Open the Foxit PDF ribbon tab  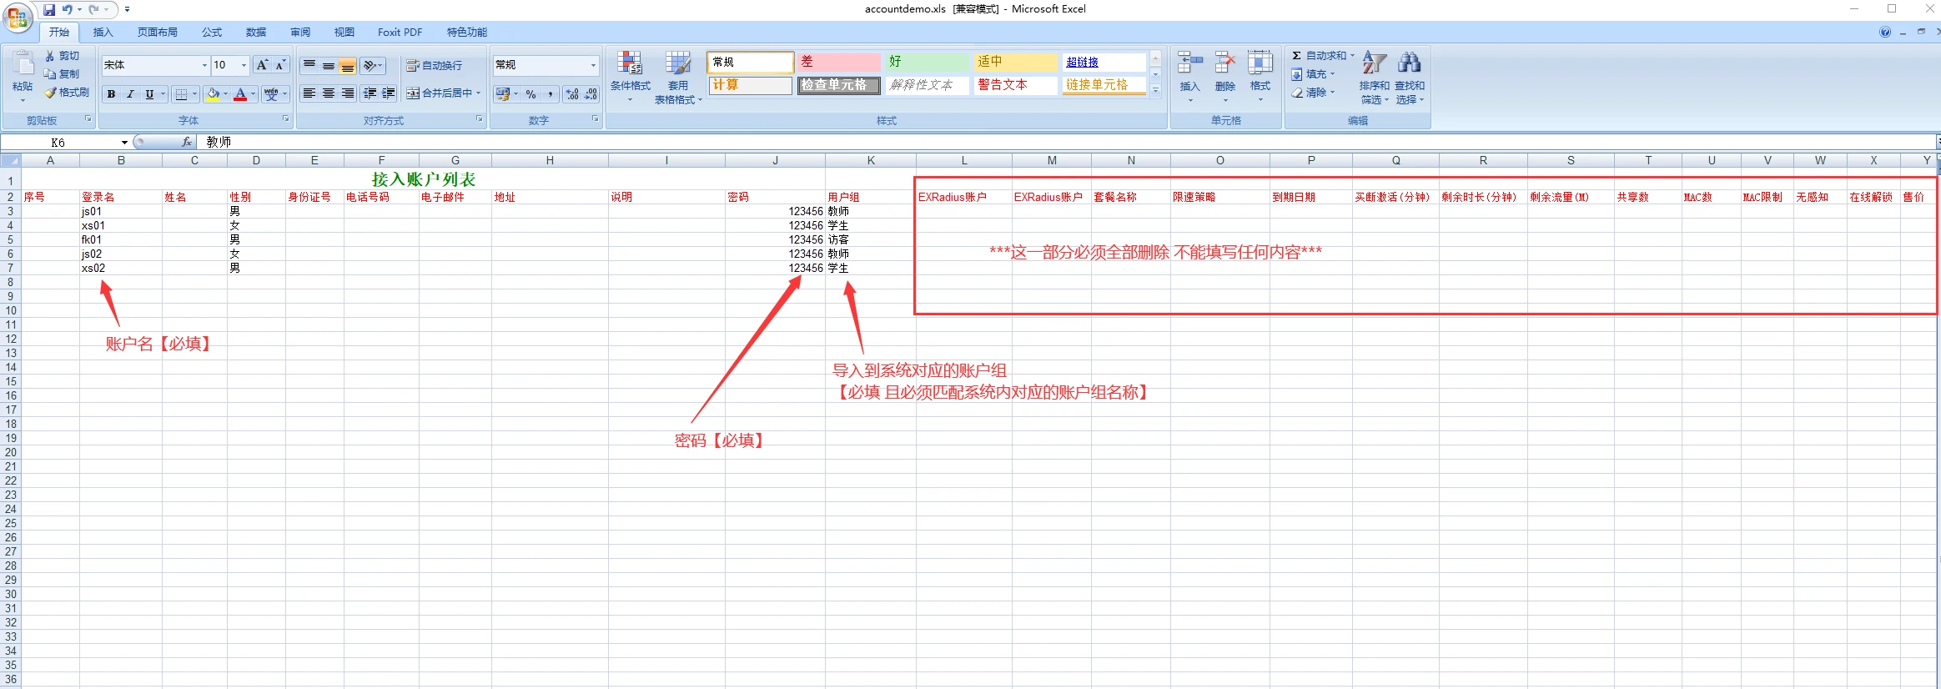[400, 33]
